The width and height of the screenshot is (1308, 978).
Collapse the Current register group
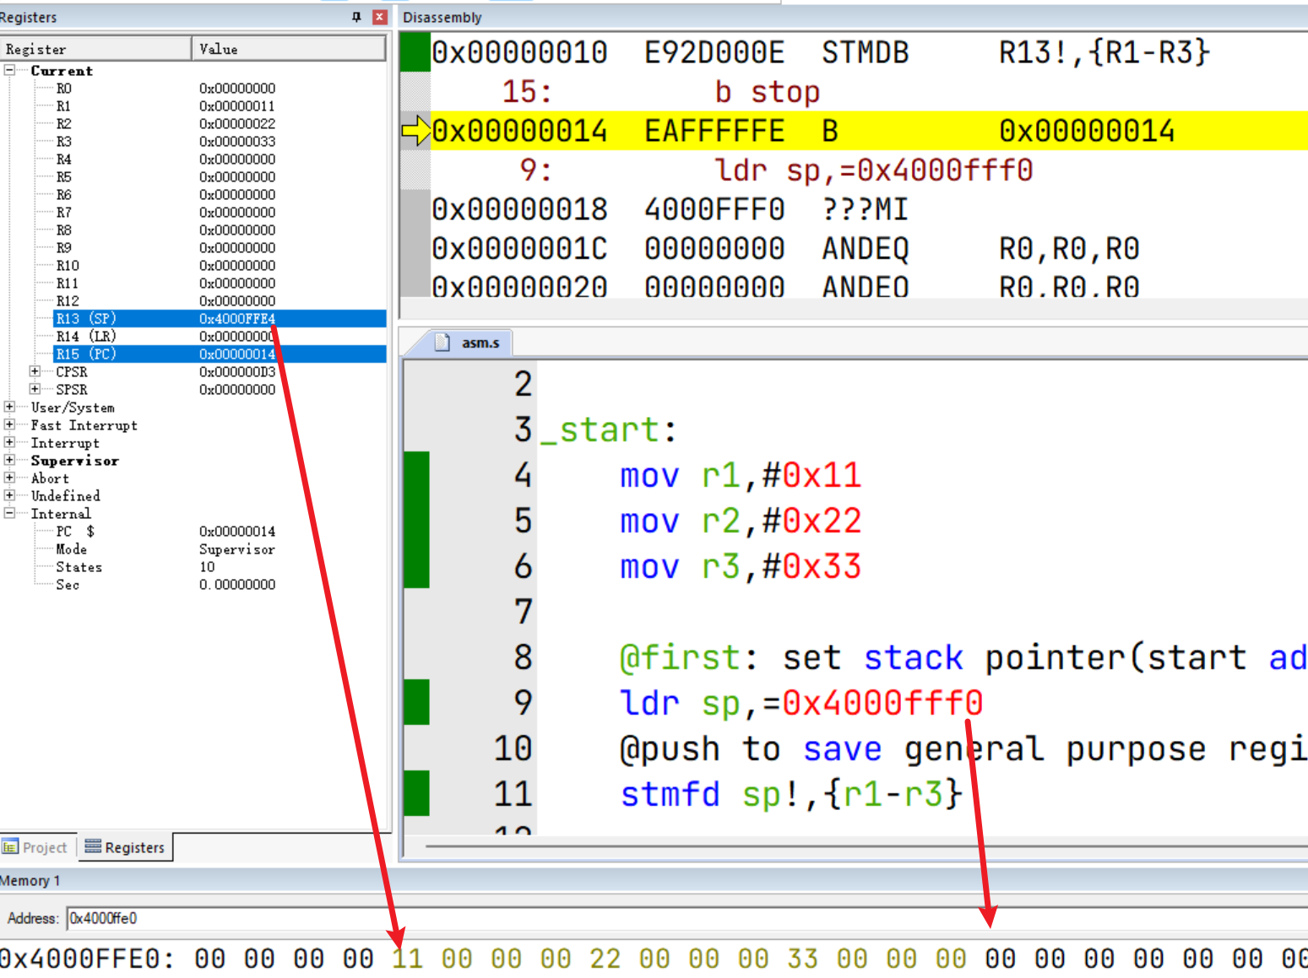coord(9,71)
